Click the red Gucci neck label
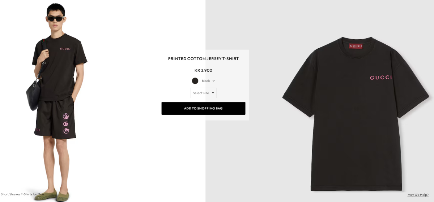Image resolution: width=434 pixels, height=202 pixels. point(356,46)
